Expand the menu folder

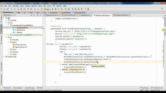[x=9, y=49]
